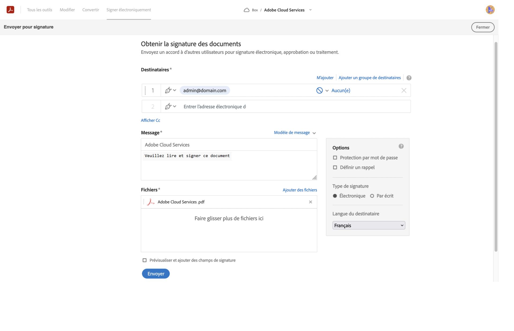Screen dimensions: 514x331
Task: Check Définir un rappel option
Action: [x=335, y=167]
